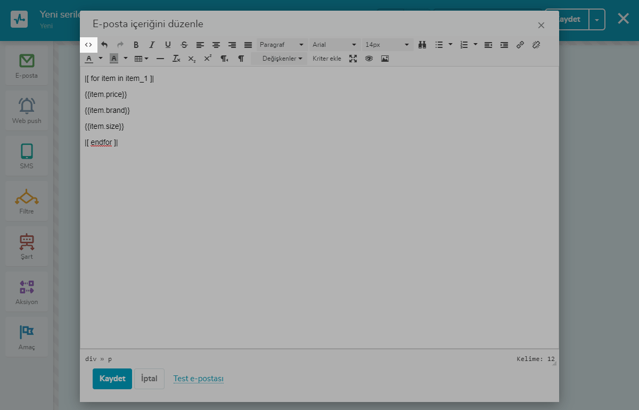This screenshot has width=639, height=410.
Task: Clear text formatting
Action: [x=176, y=59]
